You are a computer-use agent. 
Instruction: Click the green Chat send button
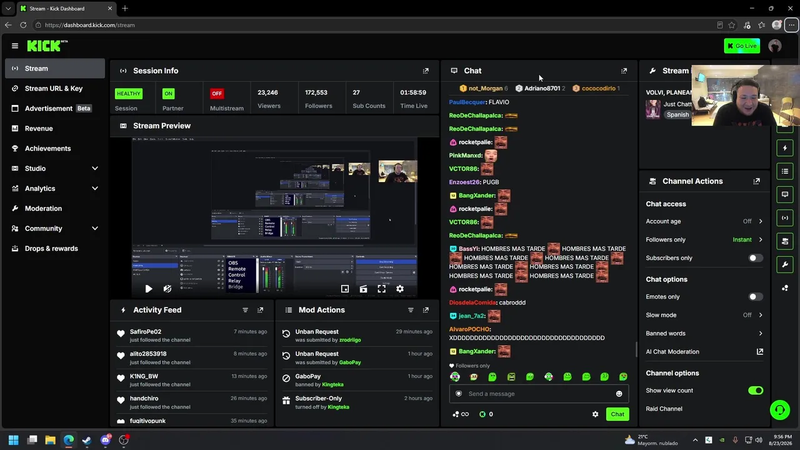point(617,414)
